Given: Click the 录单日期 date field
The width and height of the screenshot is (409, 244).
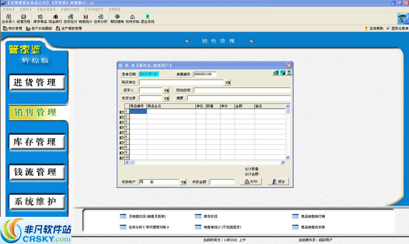Looking at the screenshot, I should tap(149, 74).
